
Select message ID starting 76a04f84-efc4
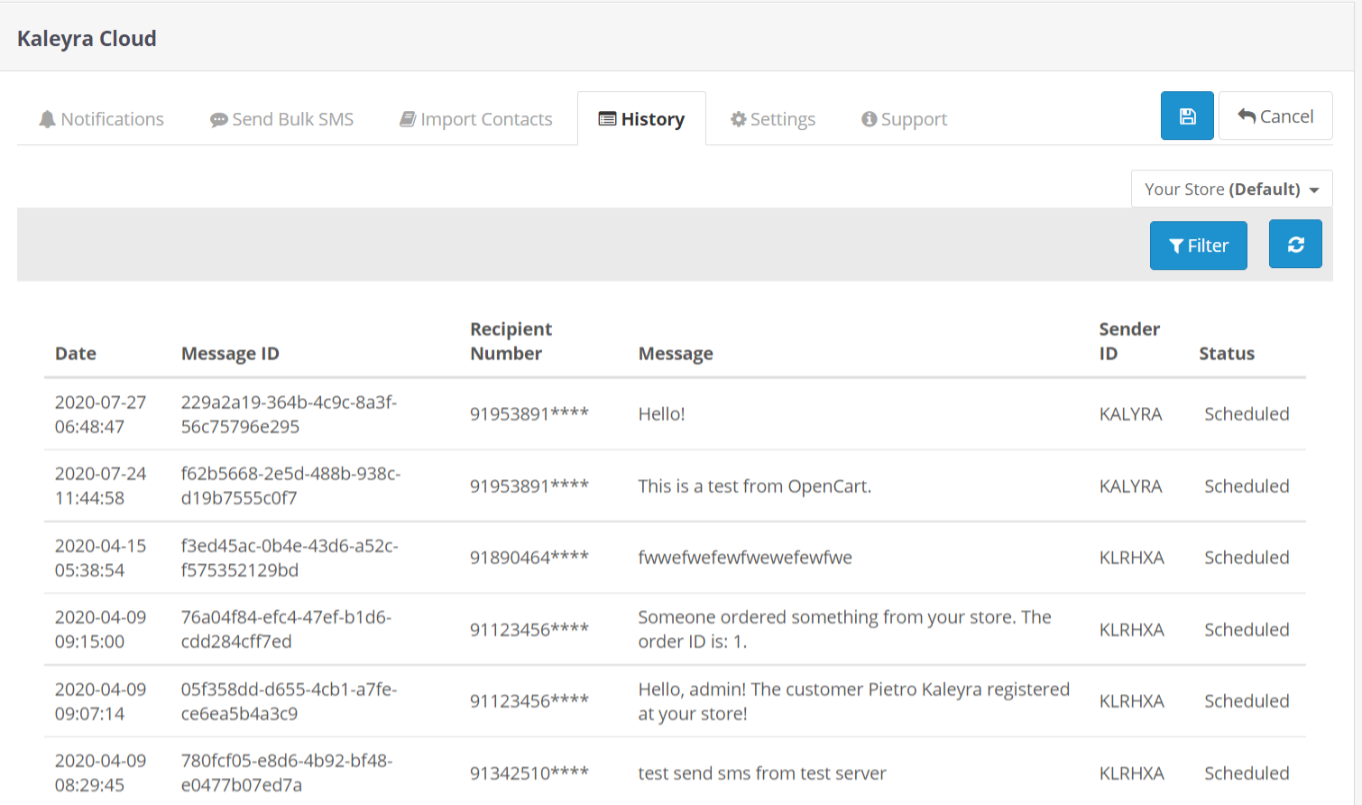[x=286, y=629]
